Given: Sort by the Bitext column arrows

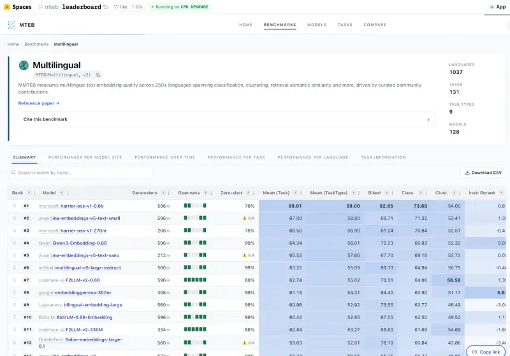Looking at the screenshot, I should 392,193.
